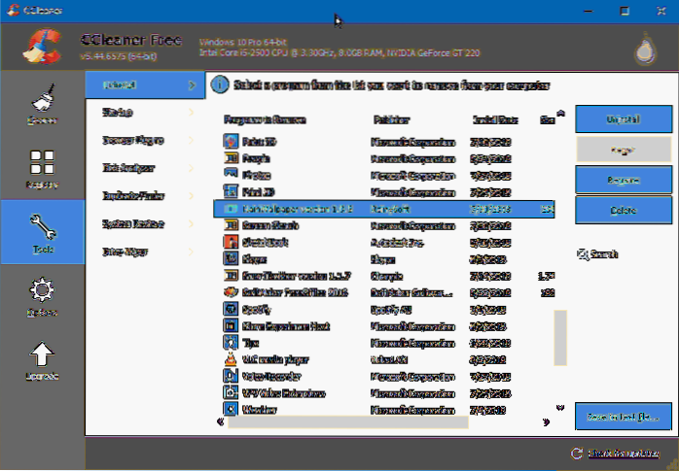This screenshot has width=679, height=471.
Task: Click the SoftMaker FreeOffice 2016 icon
Action: tap(231, 292)
